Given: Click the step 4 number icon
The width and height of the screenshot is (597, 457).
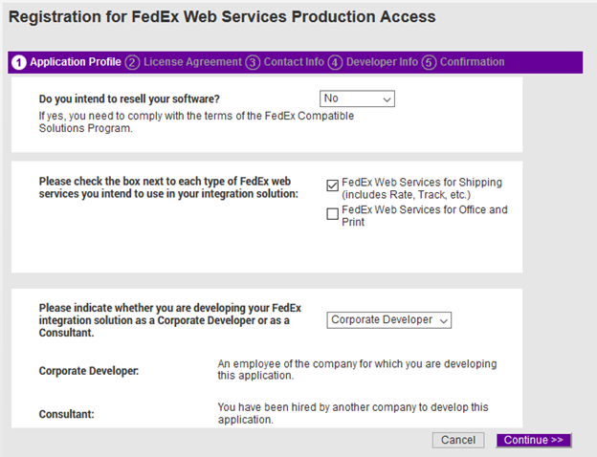Looking at the screenshot, I should coord(335,62).
